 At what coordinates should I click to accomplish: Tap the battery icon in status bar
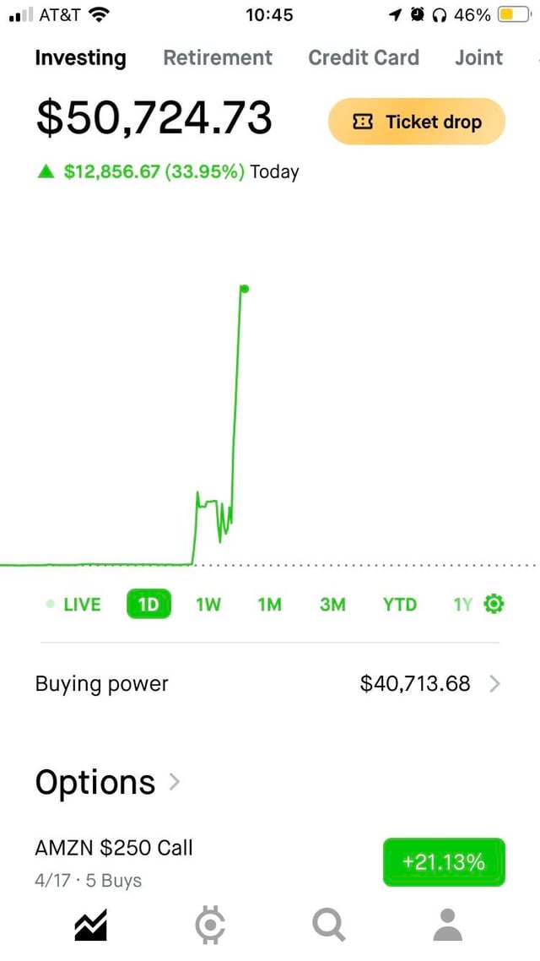click(x=512, y=15)
